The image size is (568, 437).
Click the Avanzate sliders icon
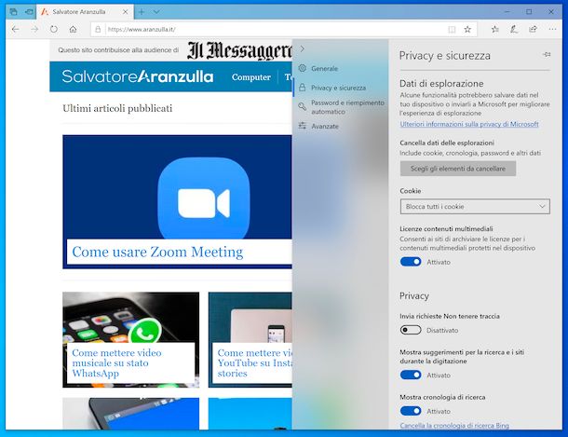pos(302,126)
